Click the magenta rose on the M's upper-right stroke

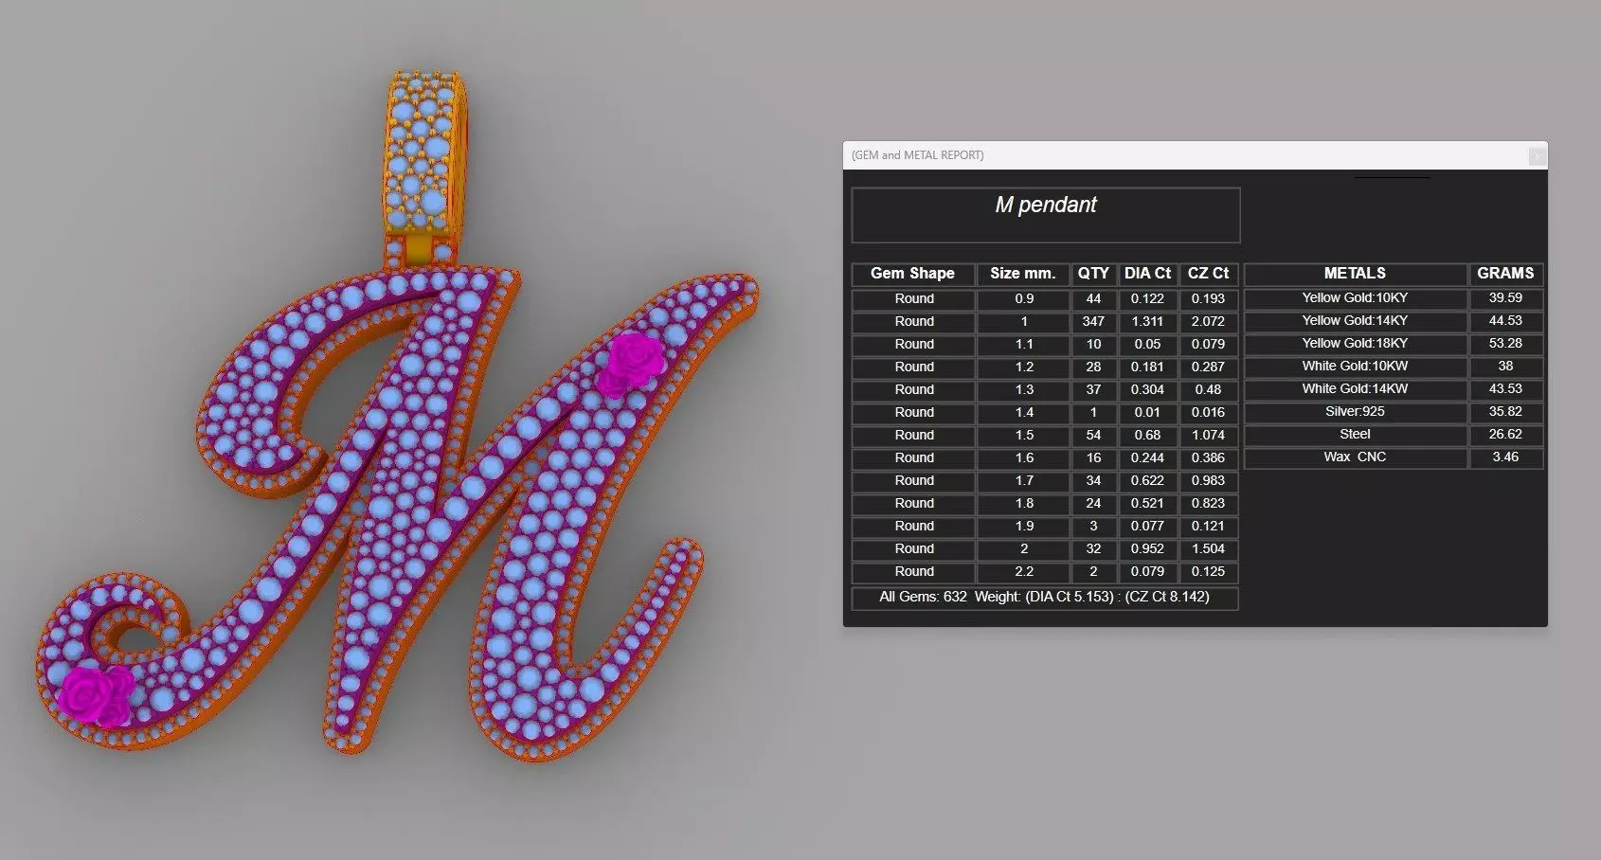pos(632,364)
